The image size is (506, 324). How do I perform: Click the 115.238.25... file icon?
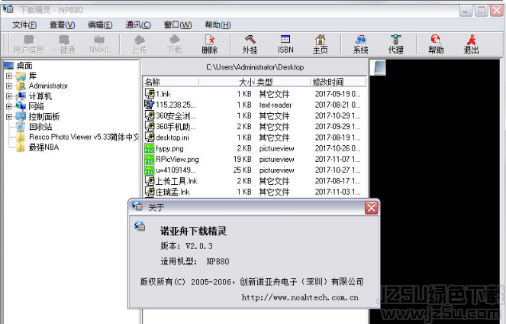click(x=149, y=105)
